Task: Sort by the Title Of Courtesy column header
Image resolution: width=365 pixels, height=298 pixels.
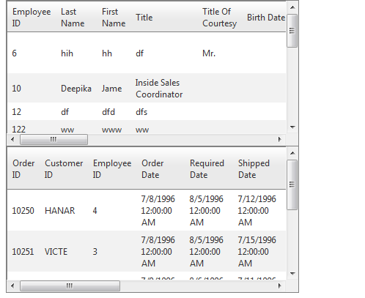Action: (x=219, y=18)
